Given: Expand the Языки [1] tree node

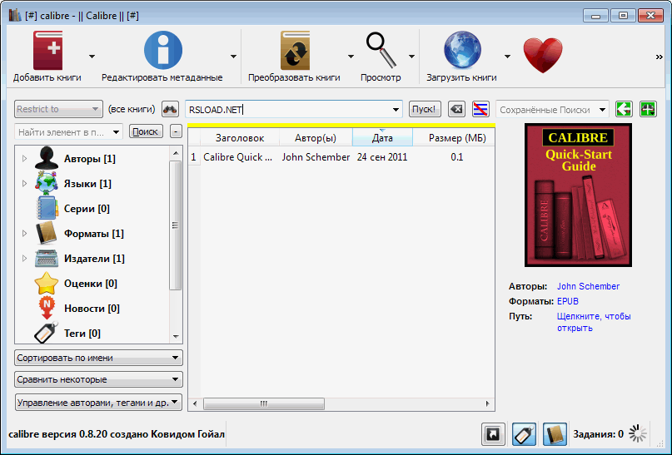Looking at the screenshot, I should tap(24, 183).
